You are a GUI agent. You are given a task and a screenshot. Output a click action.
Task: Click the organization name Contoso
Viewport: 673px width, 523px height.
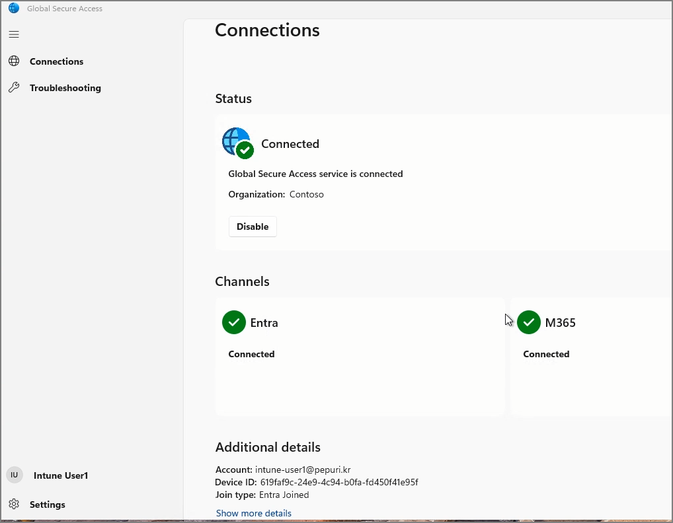(307, 194)
